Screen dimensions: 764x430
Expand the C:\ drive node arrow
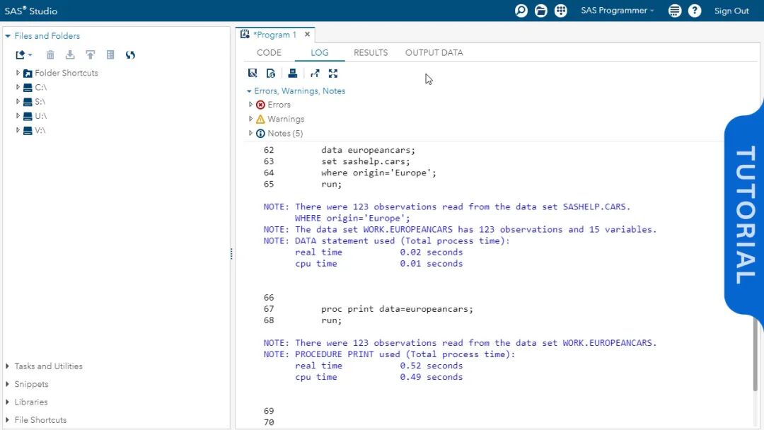18,87
